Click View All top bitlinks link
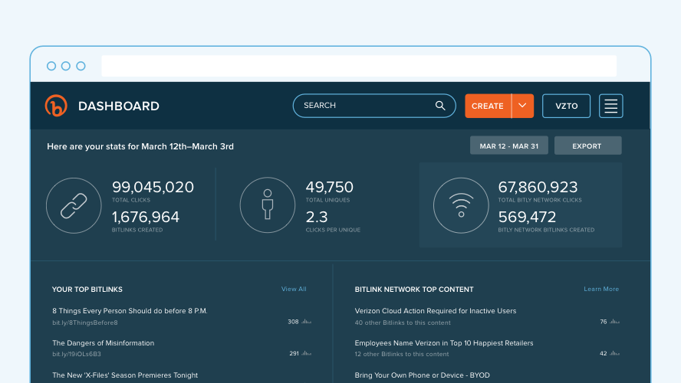The image size is (681, 383). pyautogui.click(x=294, y=289)
